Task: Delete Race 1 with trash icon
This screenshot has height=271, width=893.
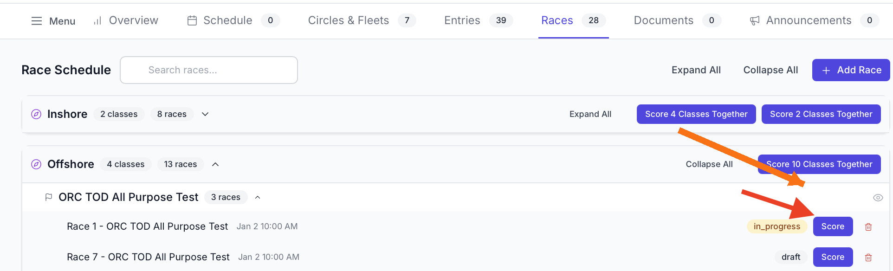Action: pos(868,227)
